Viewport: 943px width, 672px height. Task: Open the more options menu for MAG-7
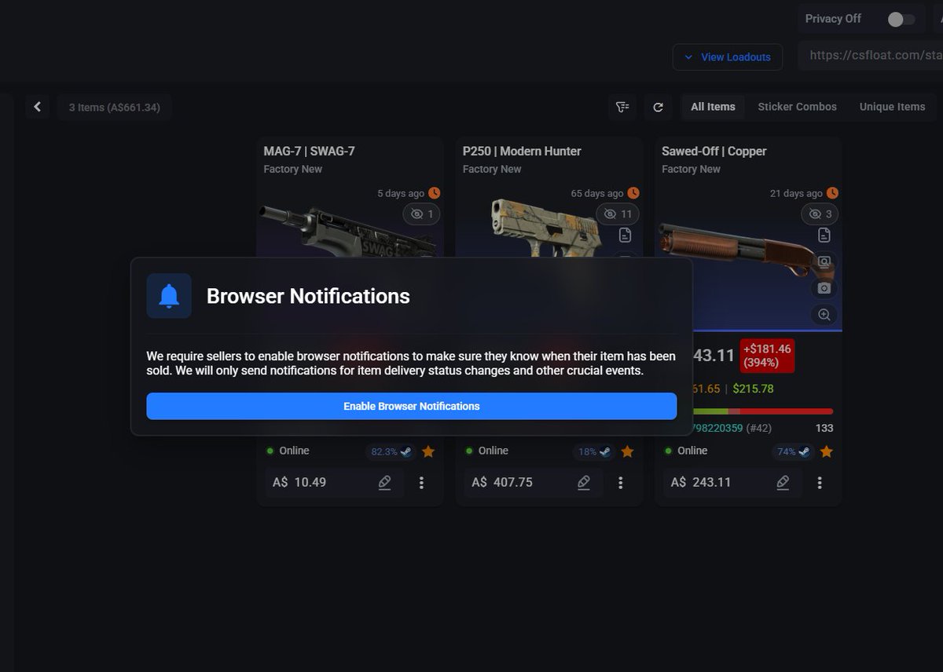click(421, 483)
